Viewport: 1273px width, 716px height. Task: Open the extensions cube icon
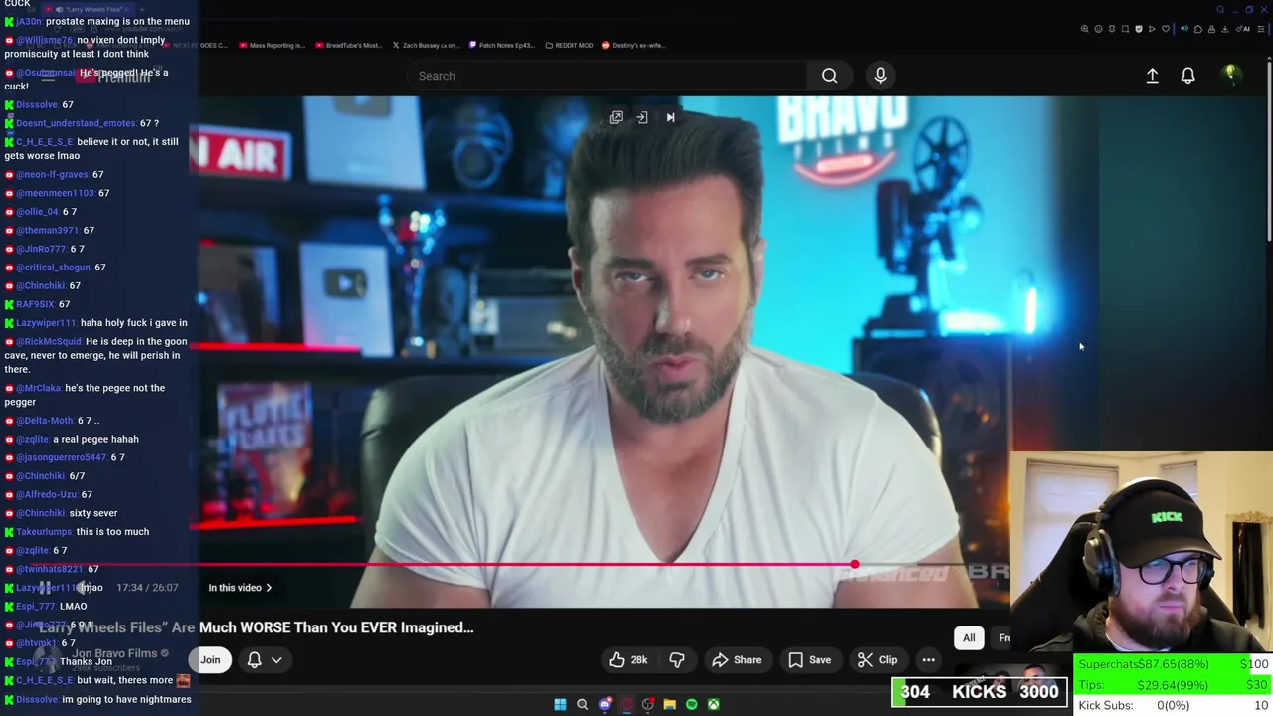[1198, 29]
